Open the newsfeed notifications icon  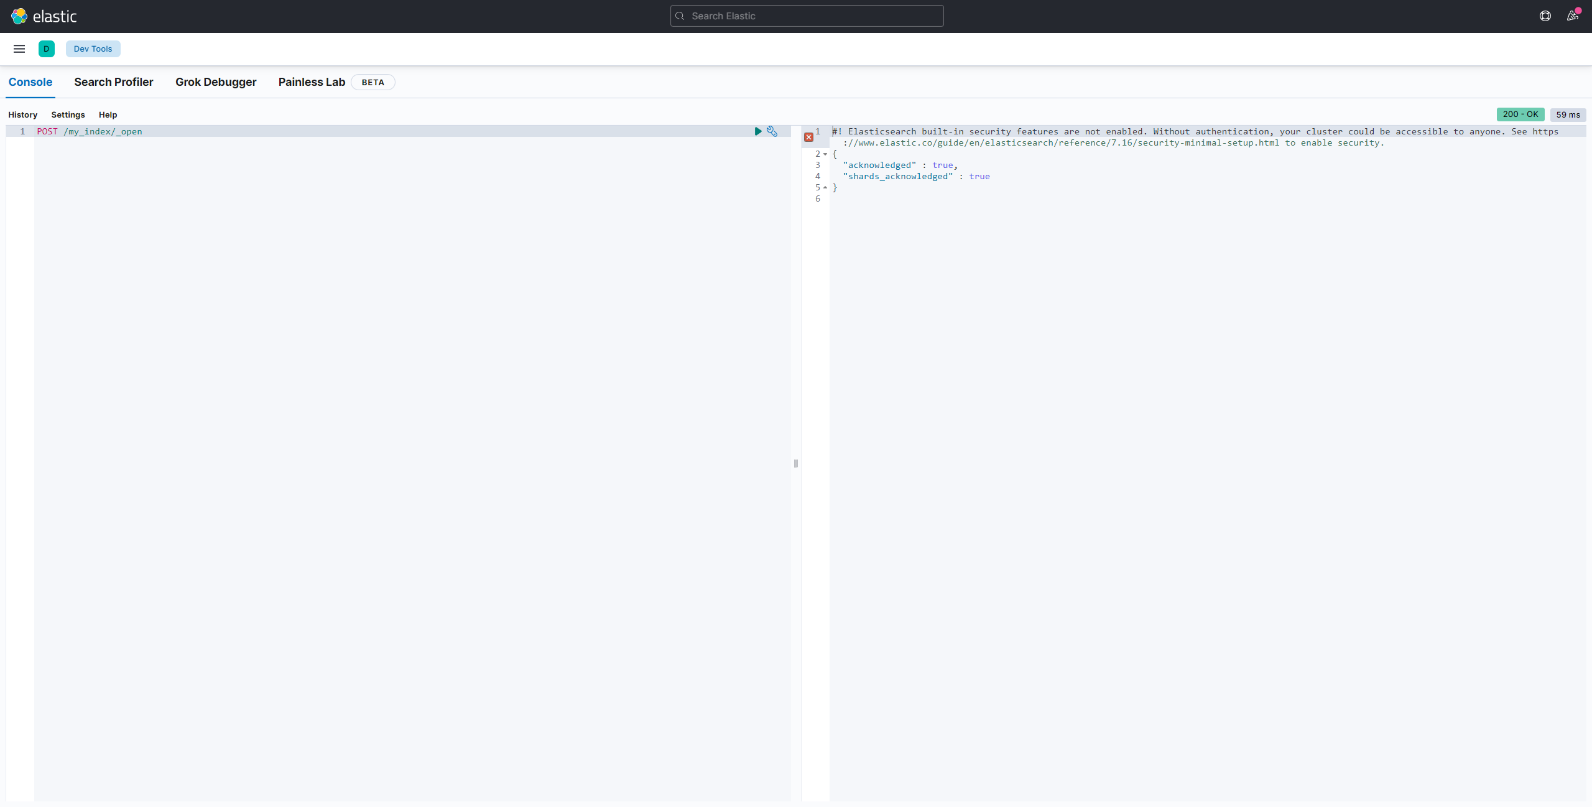pyautogui.click(x=1573, y=16)
